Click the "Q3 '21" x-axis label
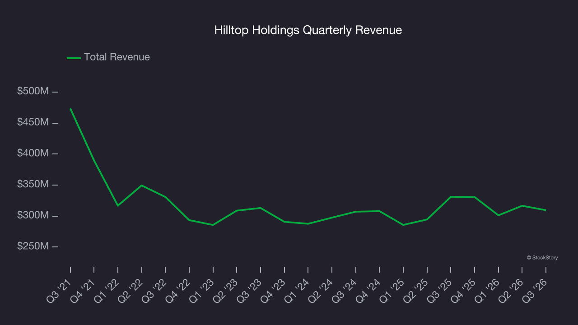Screen dimensions: 578x325 (59, 290)
